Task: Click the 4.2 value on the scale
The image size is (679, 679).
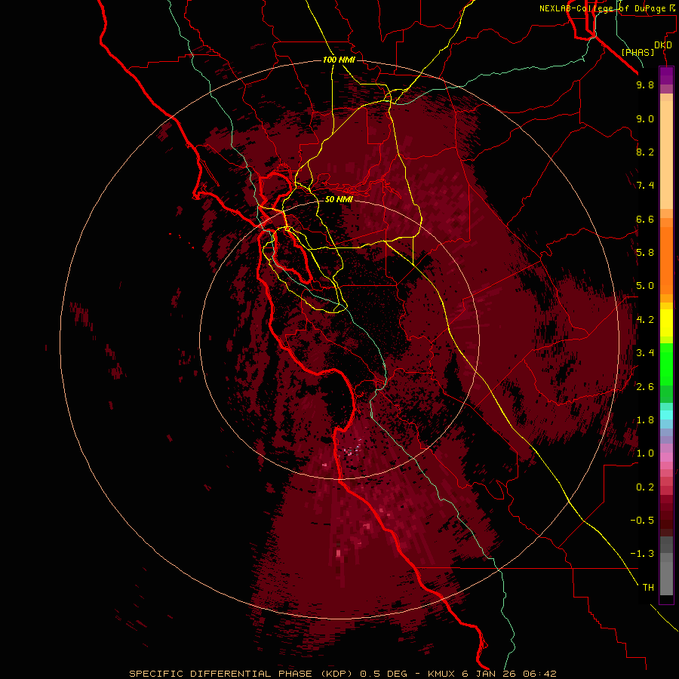Action: (645, 320)
